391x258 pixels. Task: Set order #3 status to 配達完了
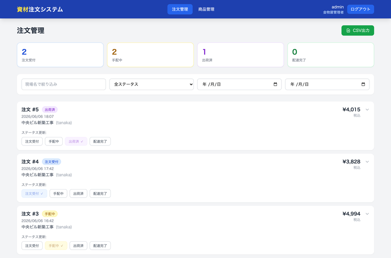click(100, 246)
